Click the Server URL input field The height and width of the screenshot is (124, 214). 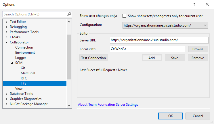[159, 40]
